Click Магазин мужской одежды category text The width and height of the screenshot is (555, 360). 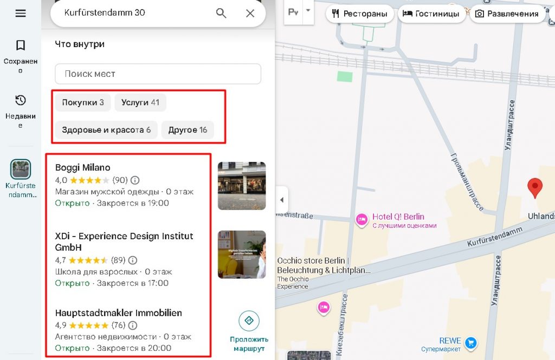tap(107, 192)
